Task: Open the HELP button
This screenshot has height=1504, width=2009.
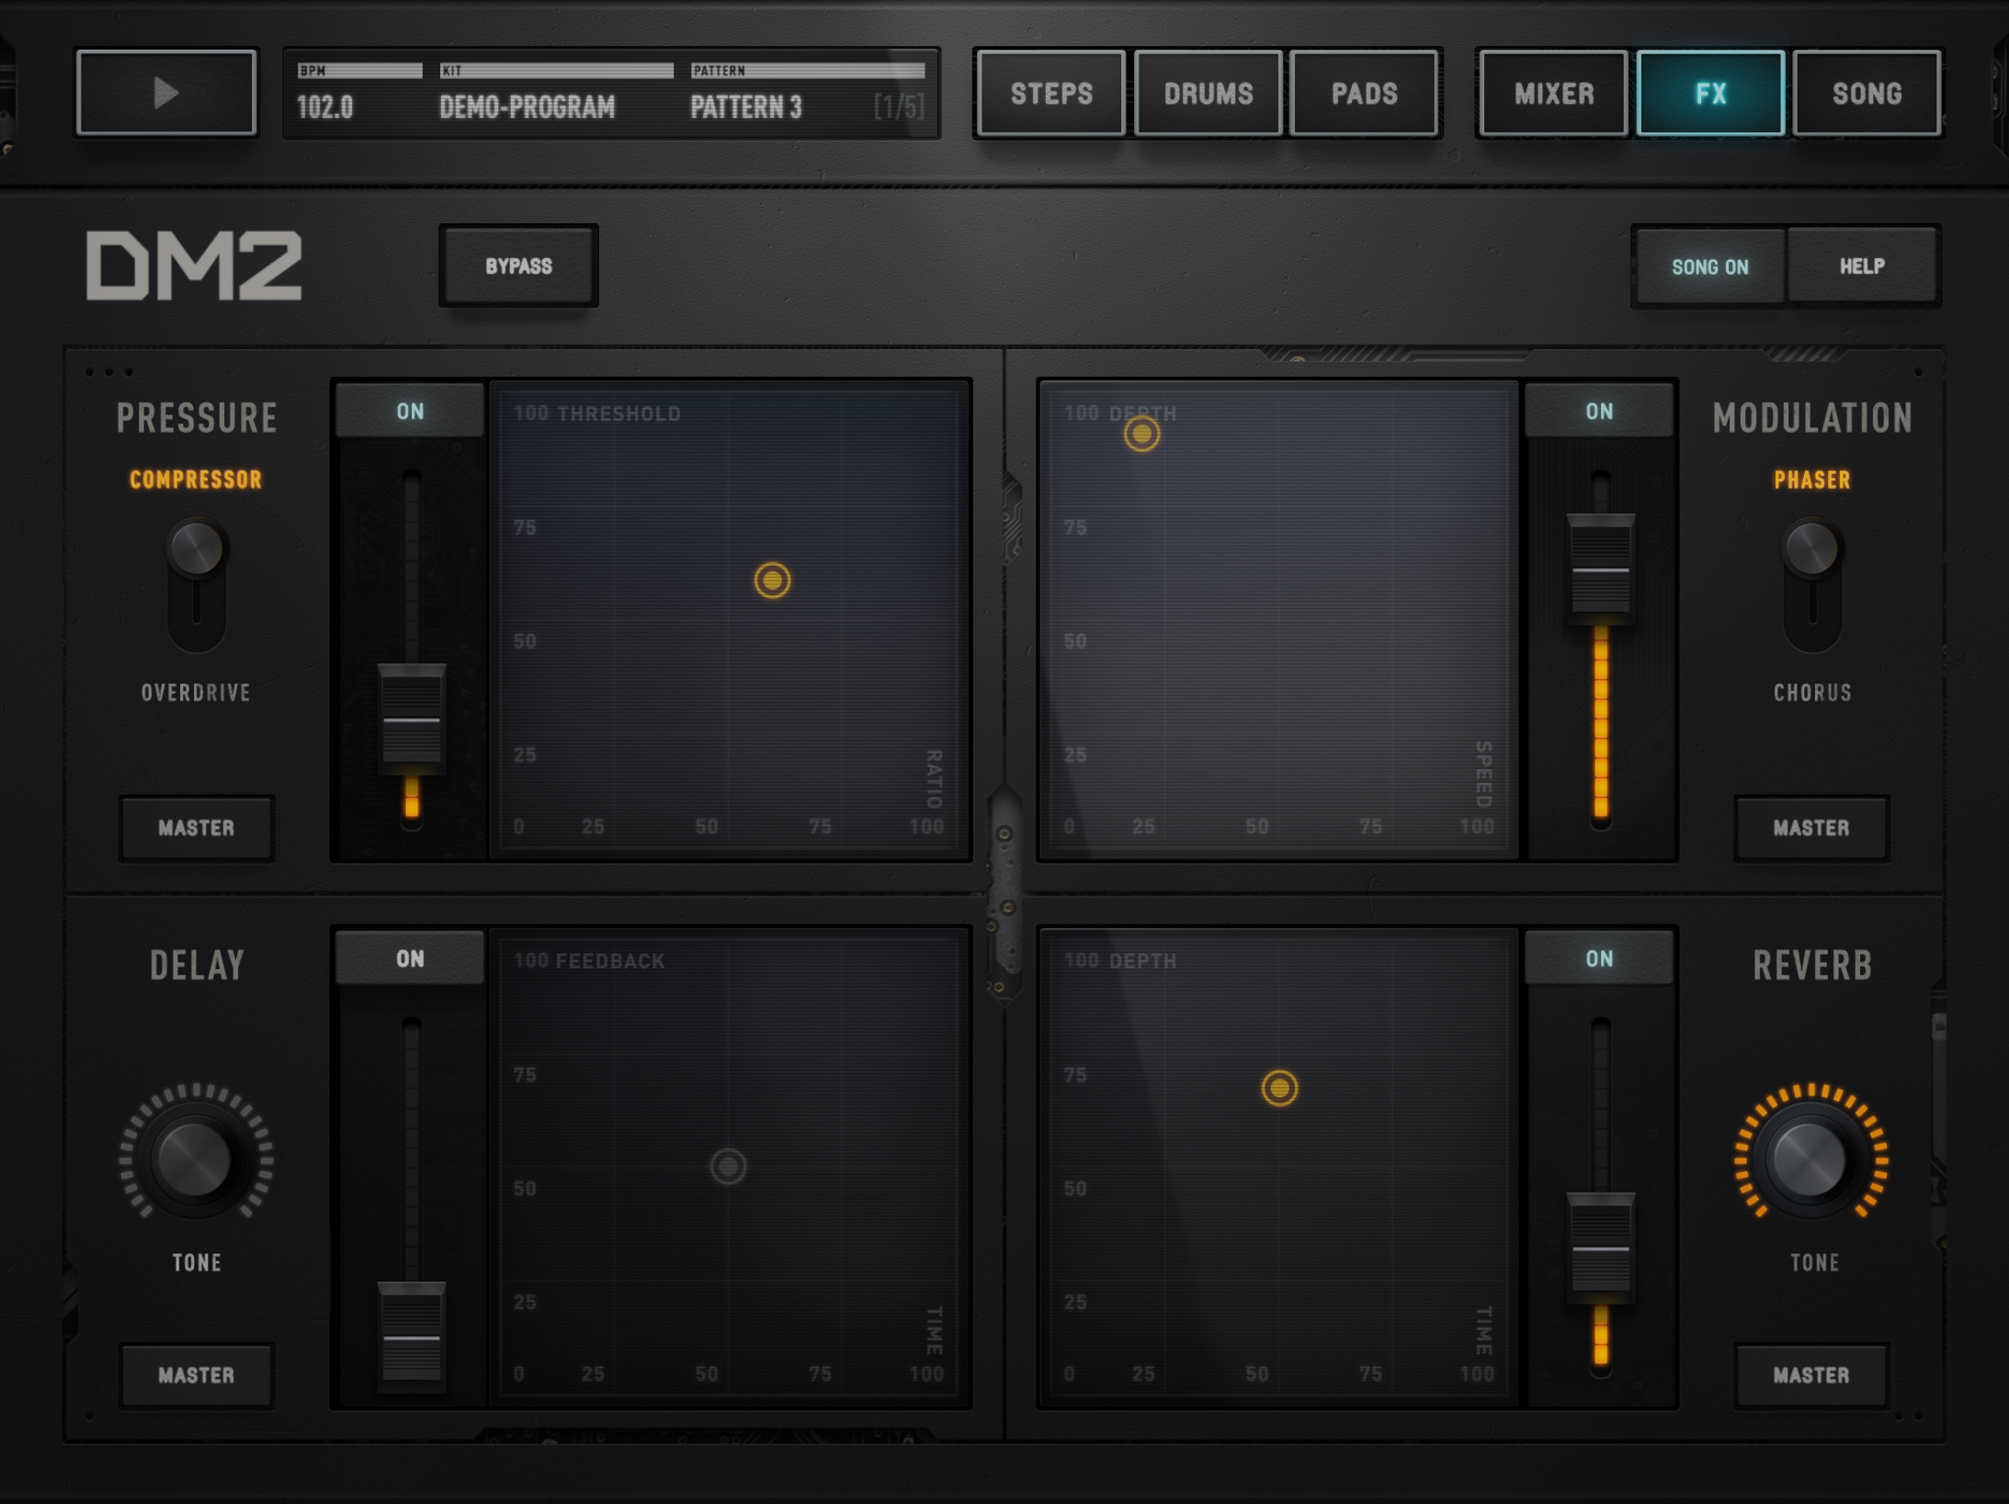Action: click(x=1862, y=266)
